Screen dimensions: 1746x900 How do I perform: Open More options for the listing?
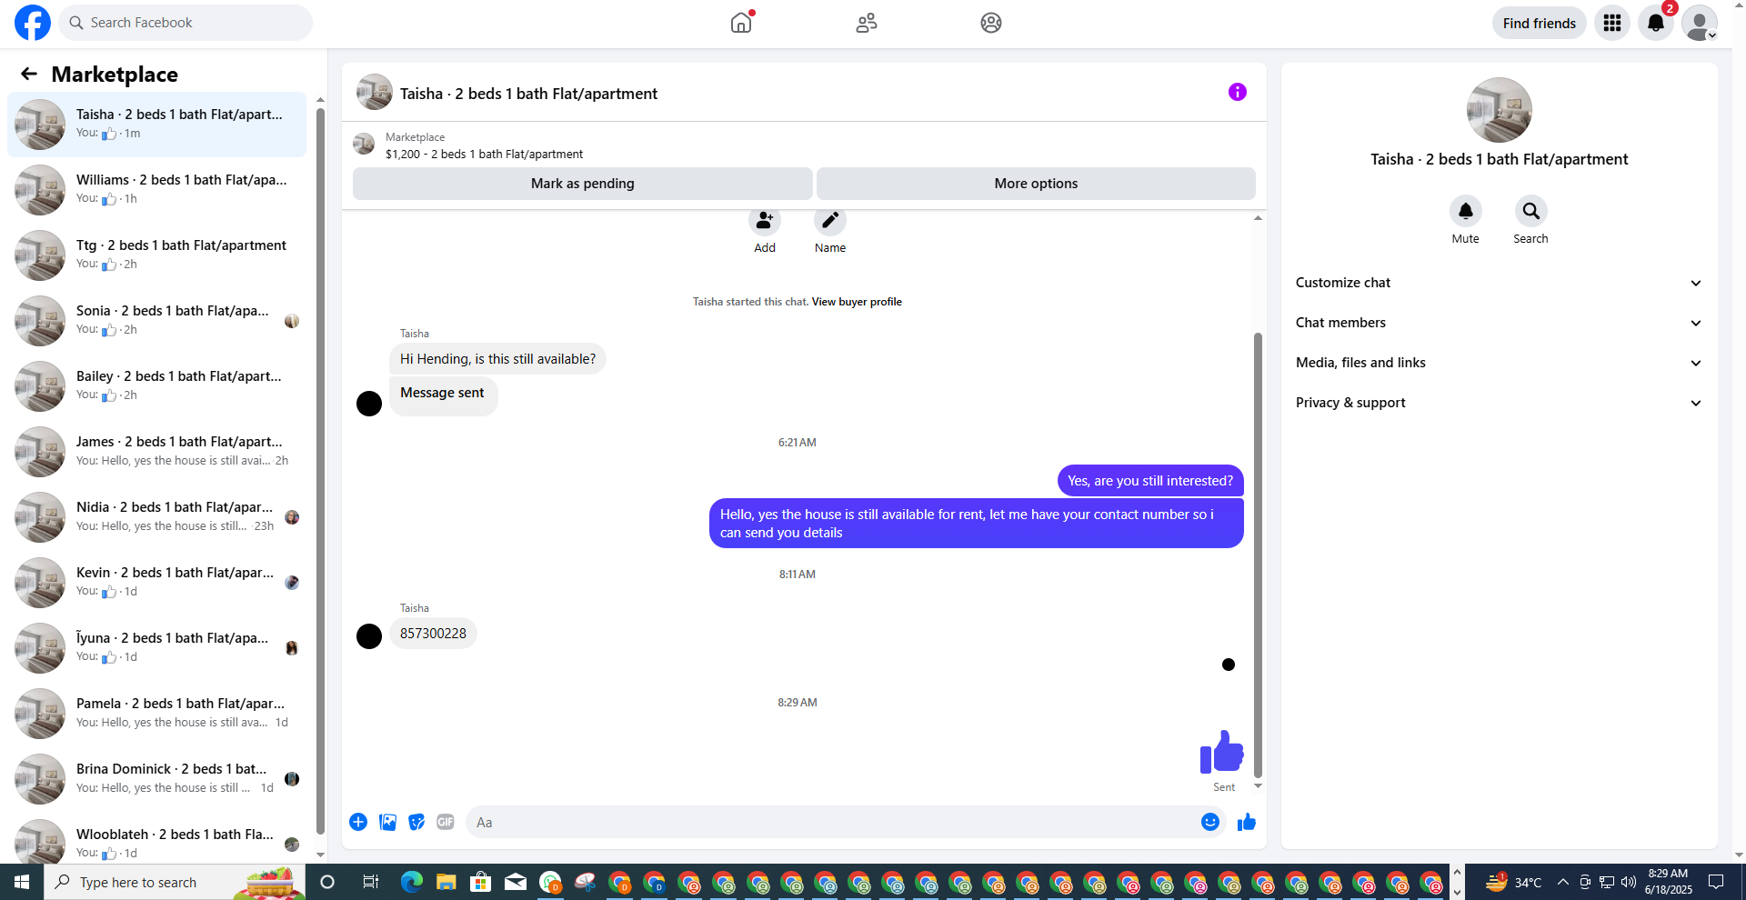coord(1036,184)
